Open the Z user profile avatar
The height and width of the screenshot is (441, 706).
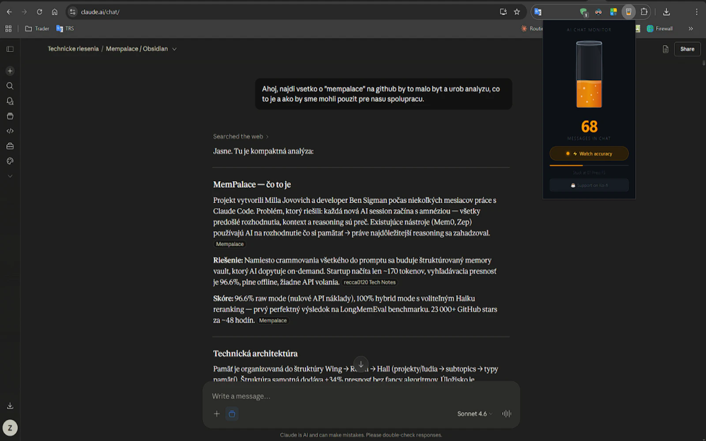[x=10, y=428]
